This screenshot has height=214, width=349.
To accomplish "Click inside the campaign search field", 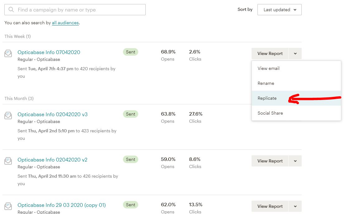I will [x=75, y=10].
